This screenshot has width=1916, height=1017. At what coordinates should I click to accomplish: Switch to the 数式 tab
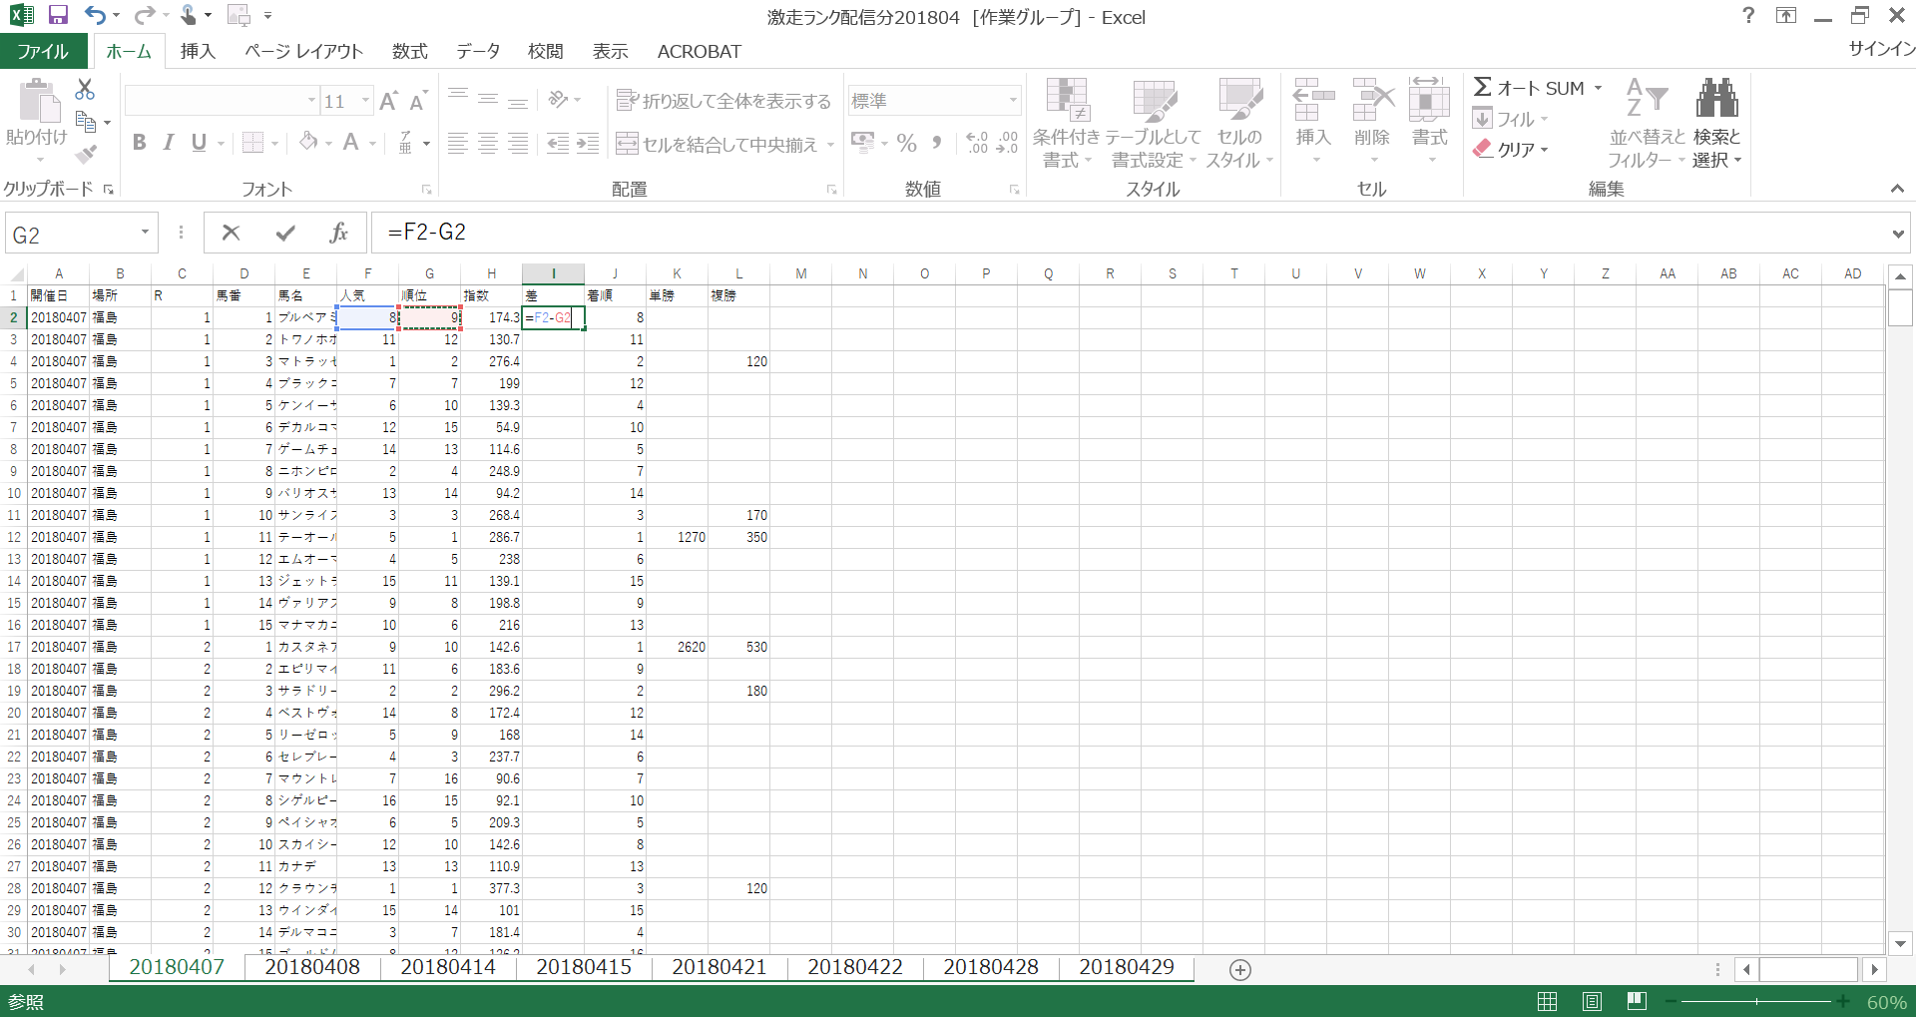coord(409,51)
